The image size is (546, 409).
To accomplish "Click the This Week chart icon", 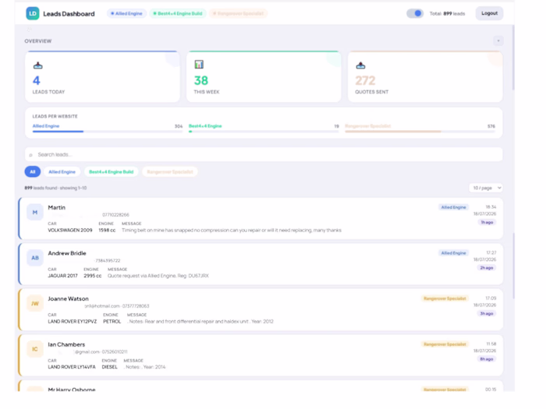I will click(199, 65).
